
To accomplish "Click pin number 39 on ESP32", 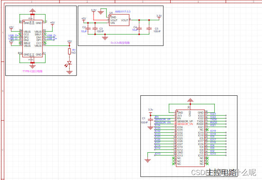I will 189,107.
